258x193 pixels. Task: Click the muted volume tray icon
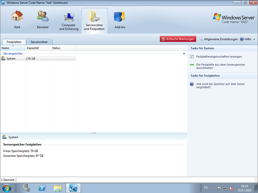point(231,188)
